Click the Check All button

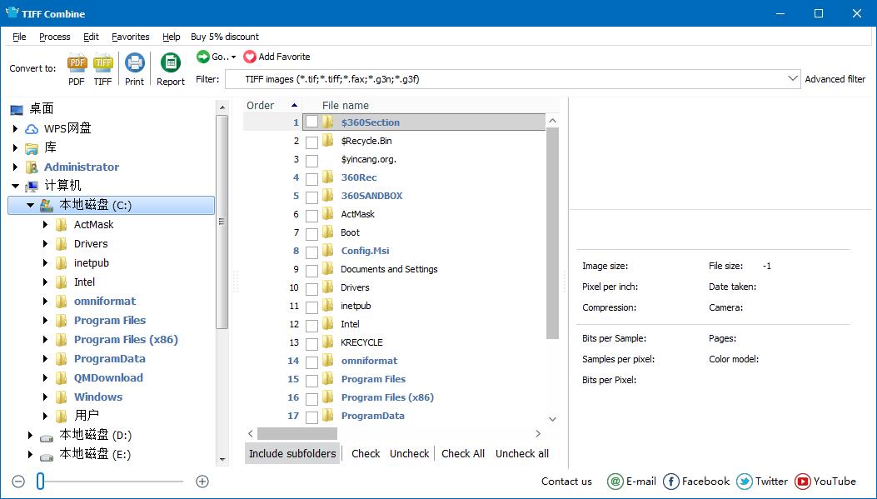462,453
